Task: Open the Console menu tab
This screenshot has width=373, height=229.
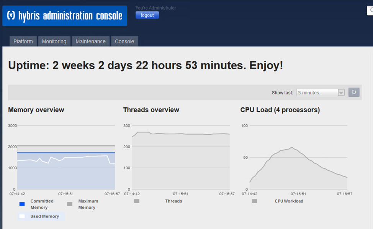Action: tap(124, 41)
